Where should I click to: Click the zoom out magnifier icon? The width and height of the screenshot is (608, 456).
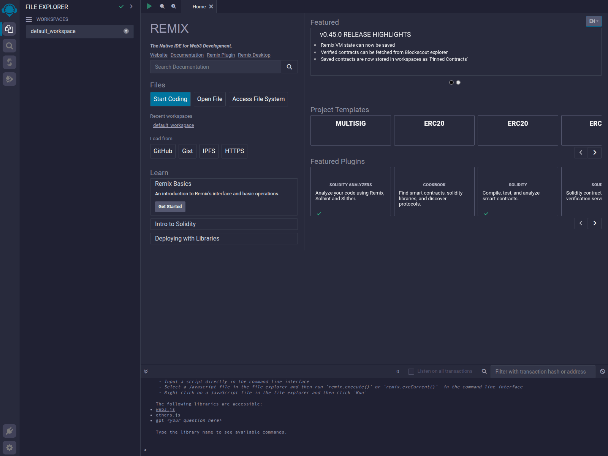[162, 6]
